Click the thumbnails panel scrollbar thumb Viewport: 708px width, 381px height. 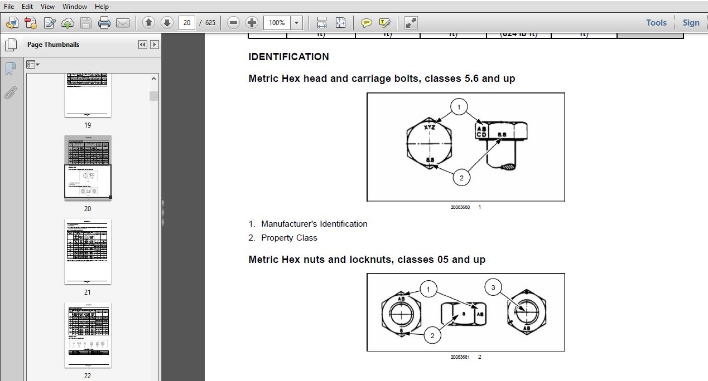tap(153, 96)
